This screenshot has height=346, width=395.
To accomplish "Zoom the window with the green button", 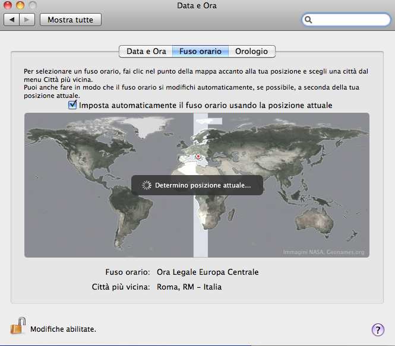I will click(31, 5).
